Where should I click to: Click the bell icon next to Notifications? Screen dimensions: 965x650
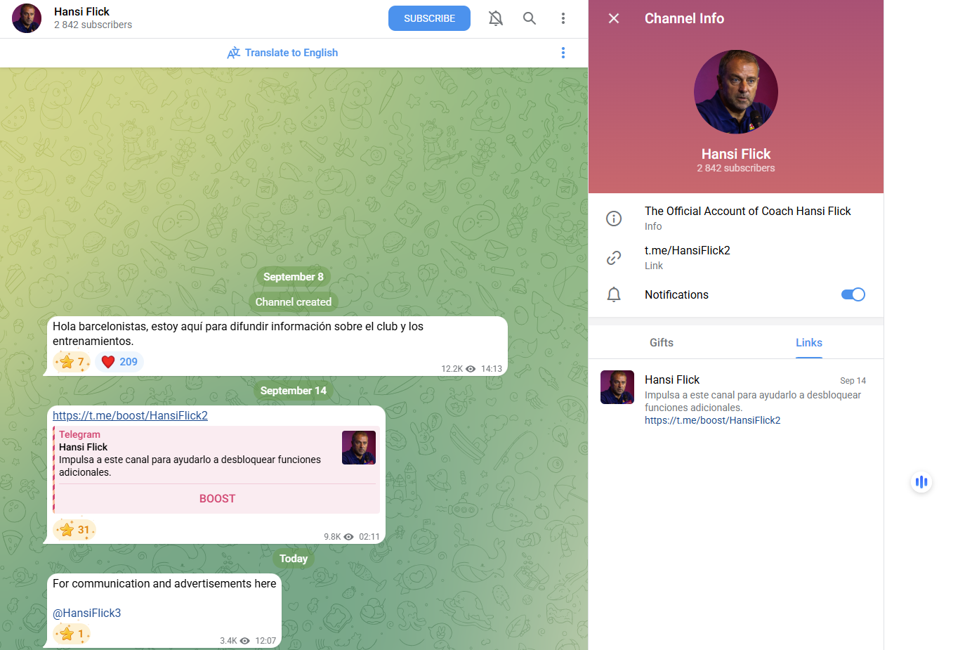(x=614, y=294)
